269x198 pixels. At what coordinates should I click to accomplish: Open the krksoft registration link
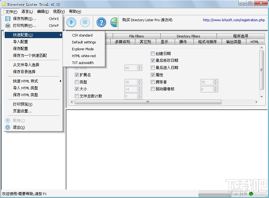pos(234,20)
